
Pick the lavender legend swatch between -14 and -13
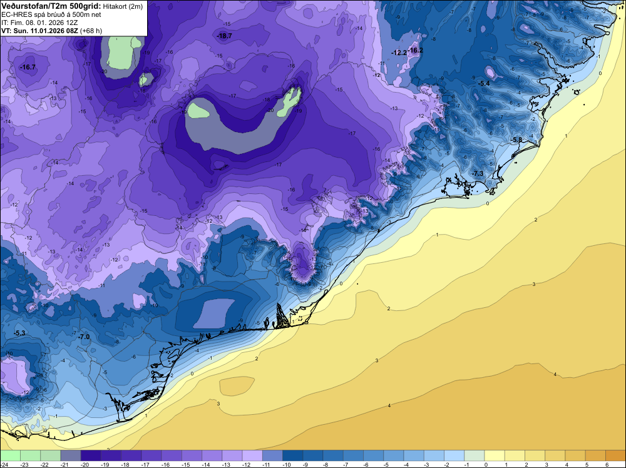click(212, 455)
